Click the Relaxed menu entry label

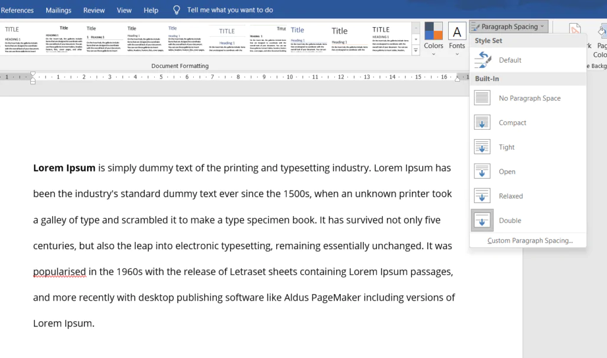(x=510, y=196)
